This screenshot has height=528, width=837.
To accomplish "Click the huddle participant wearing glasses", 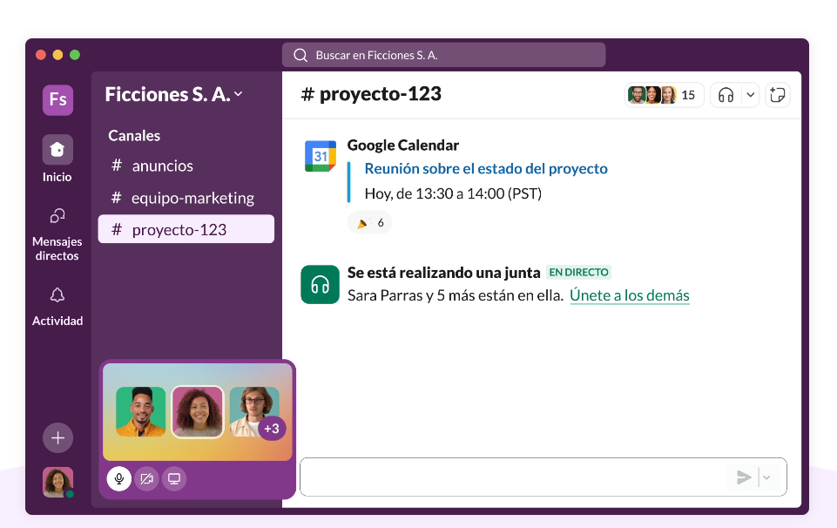I will 254,411.
